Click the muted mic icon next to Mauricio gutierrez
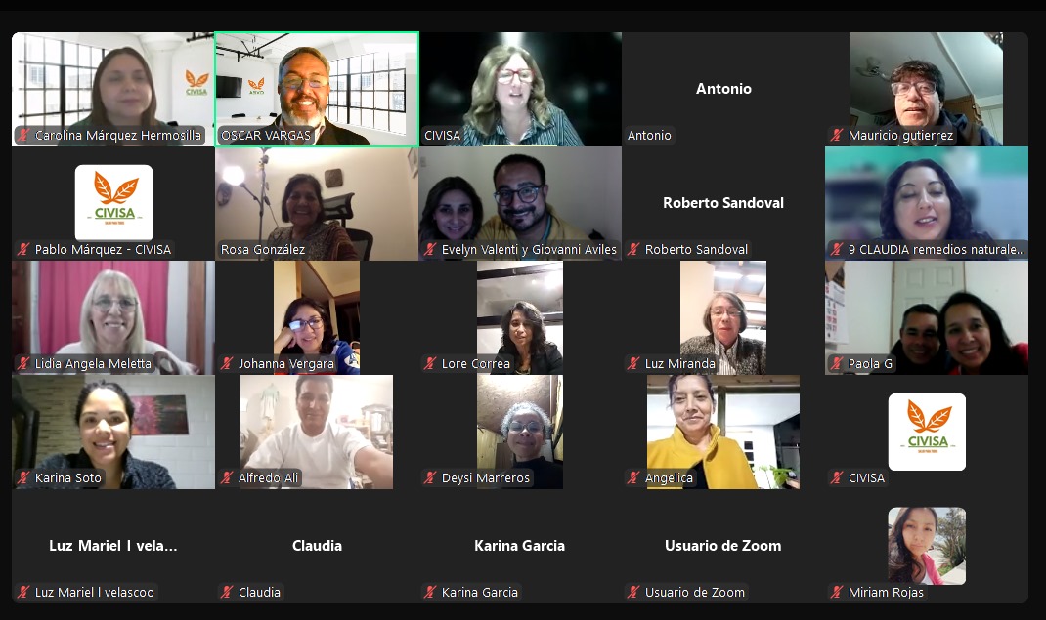The height and width of the screenshot is (620, 1046). 837,135
